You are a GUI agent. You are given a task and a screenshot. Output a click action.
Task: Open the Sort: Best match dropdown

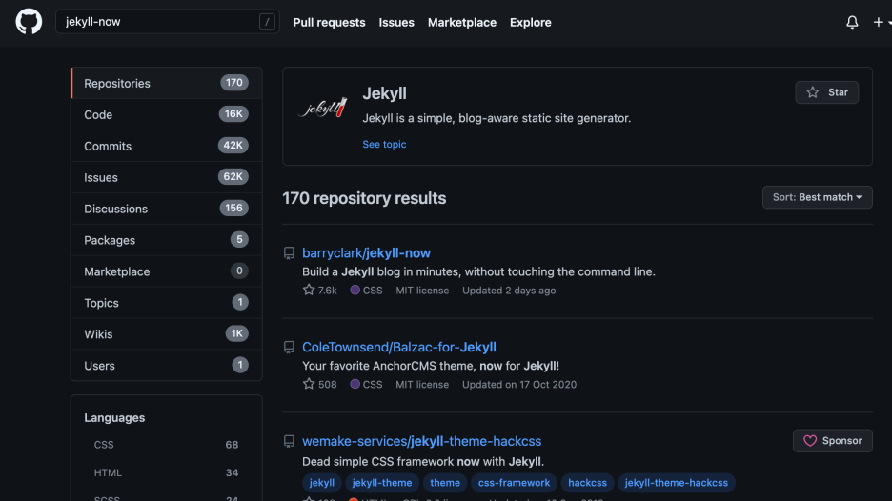pyautogui.click(x=817, y=197)
